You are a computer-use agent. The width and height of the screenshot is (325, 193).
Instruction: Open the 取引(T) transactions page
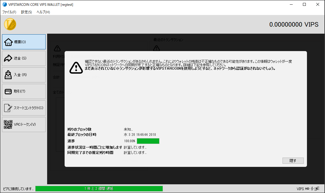(x=24, y=91)
